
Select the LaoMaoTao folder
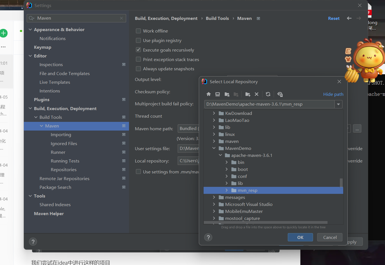[x=237, y=120]
